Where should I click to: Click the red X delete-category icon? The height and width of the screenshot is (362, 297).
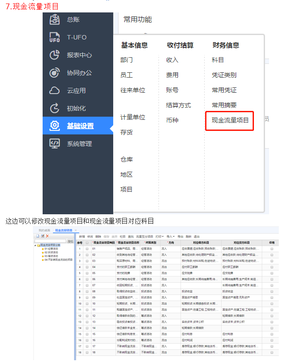(48, 236)
